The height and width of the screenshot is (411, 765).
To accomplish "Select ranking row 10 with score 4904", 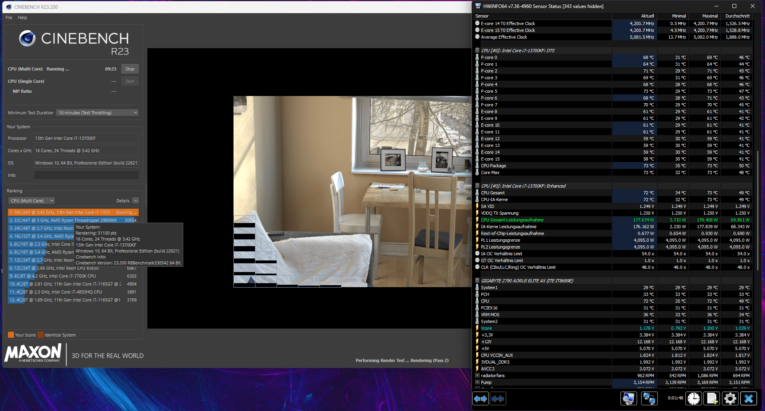I will [73, 284].
